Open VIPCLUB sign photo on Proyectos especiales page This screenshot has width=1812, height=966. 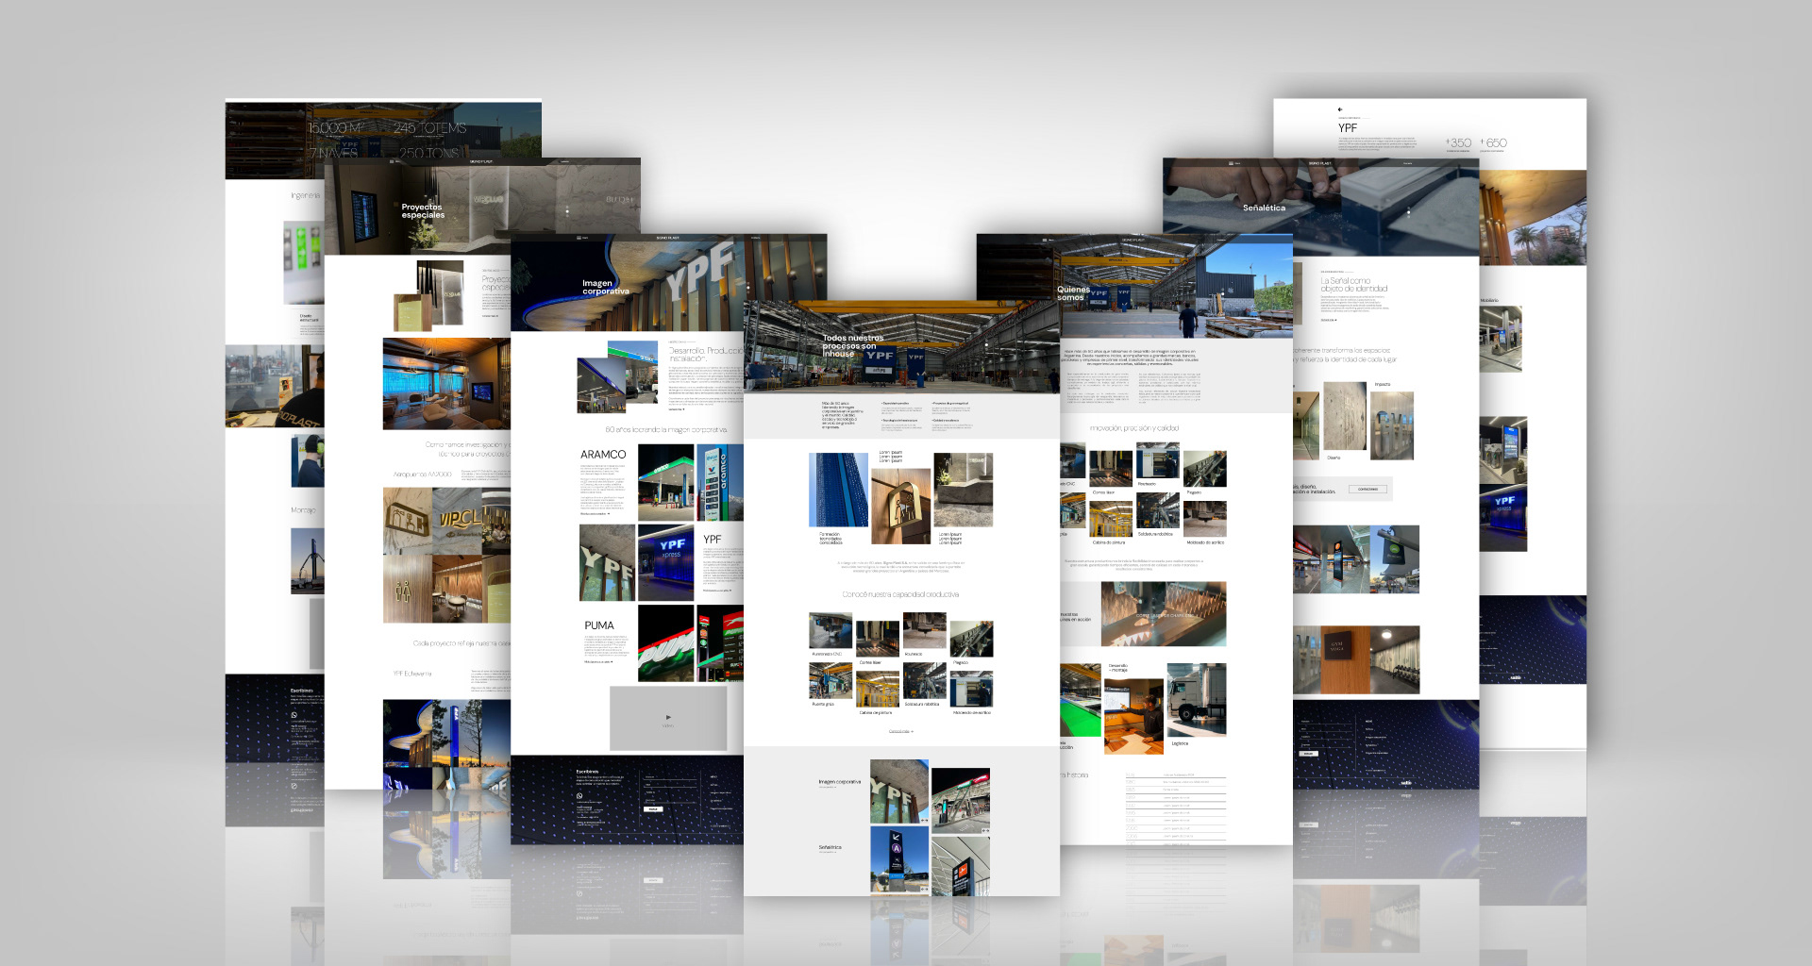(459, 523)
